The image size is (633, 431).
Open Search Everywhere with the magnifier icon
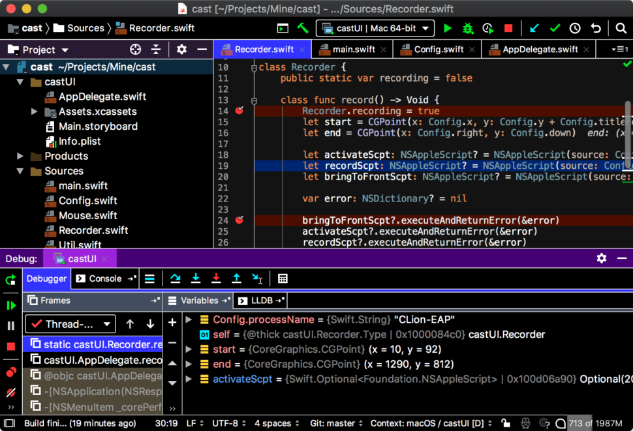click(620, 28)
